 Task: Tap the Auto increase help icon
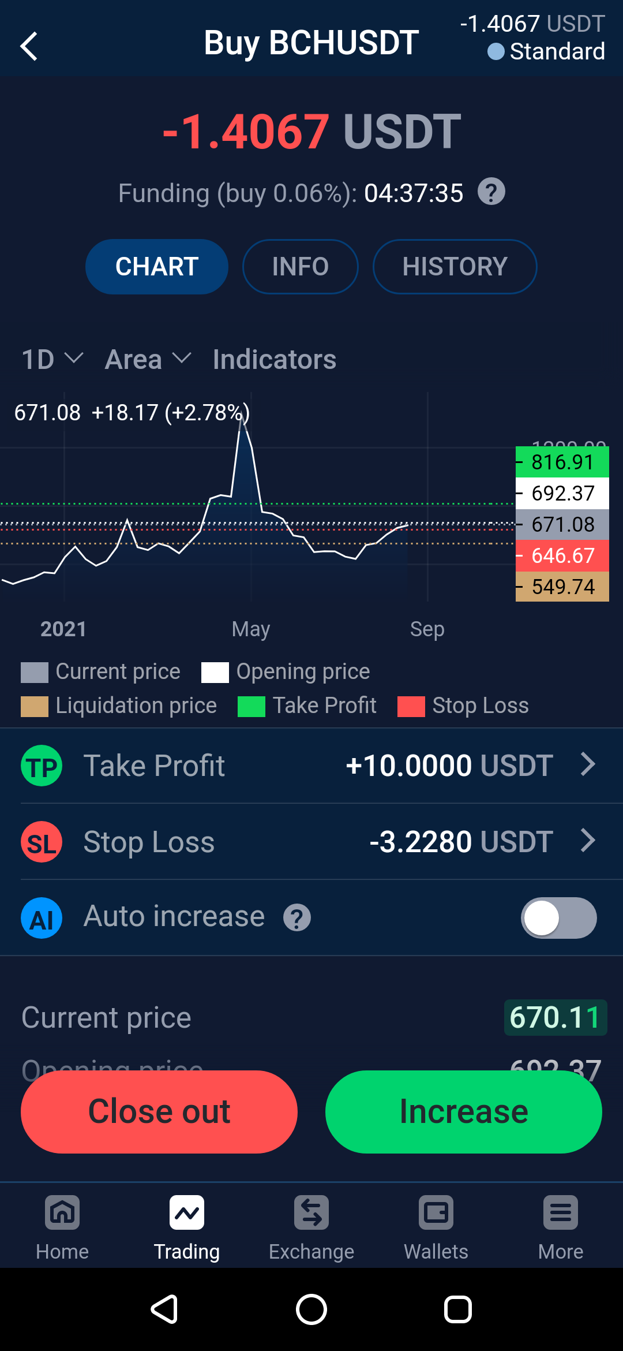pyautogui.click(x=297, y=917)
